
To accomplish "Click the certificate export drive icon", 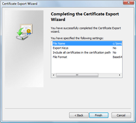I will (x=24, y=32).
